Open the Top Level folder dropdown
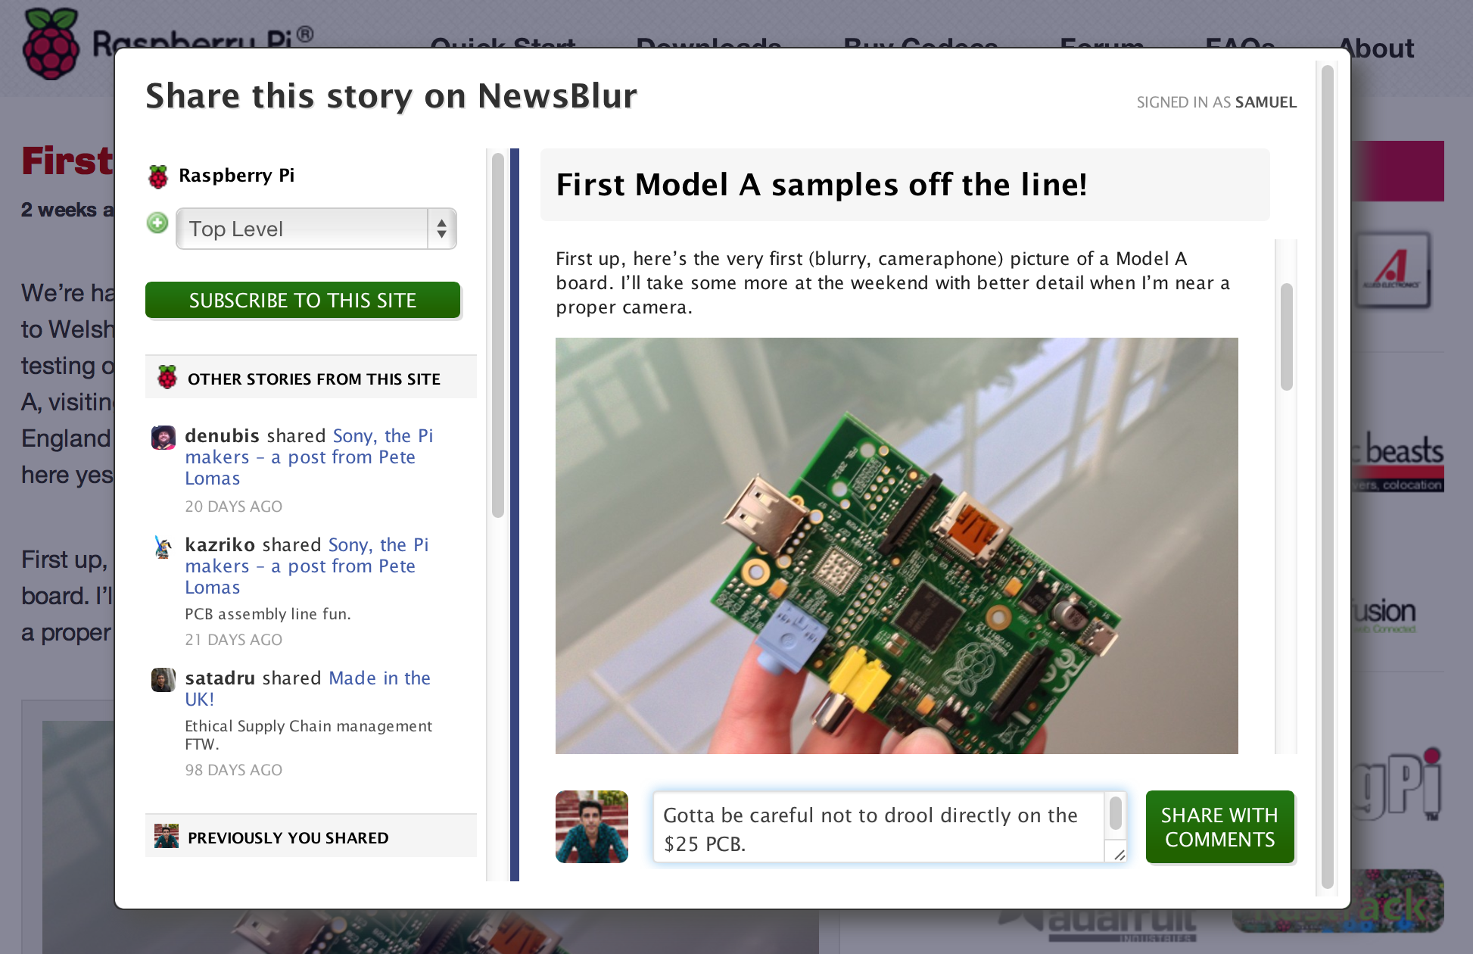 [316, 229]
